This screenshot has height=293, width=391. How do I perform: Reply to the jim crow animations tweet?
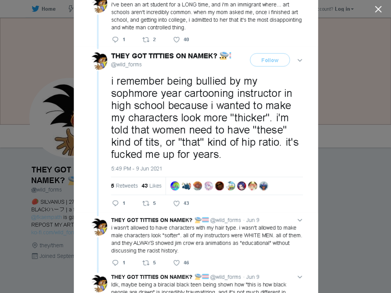[115, 263]
